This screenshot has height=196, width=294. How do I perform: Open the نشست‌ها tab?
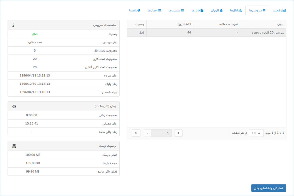point(176,11)
